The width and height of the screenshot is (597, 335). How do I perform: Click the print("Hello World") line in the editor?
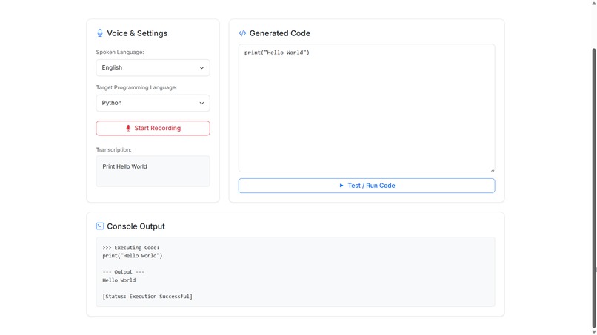click(x=277, y=53)
